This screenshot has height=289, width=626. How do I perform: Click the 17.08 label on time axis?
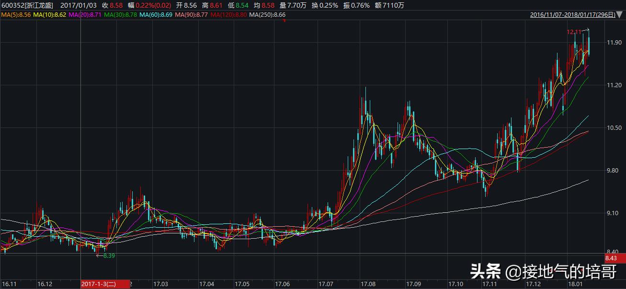click(x=368, y=284)
